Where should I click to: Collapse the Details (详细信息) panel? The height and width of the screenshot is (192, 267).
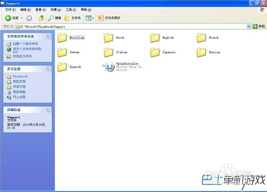[x=48, y=110]
